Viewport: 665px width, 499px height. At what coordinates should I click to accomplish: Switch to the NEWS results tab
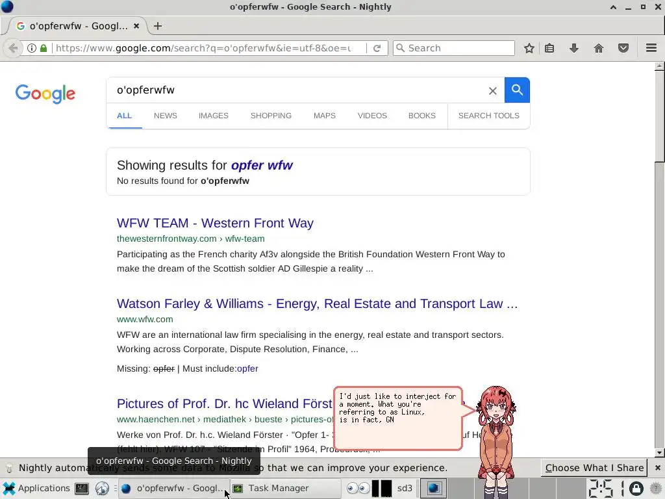166,116
